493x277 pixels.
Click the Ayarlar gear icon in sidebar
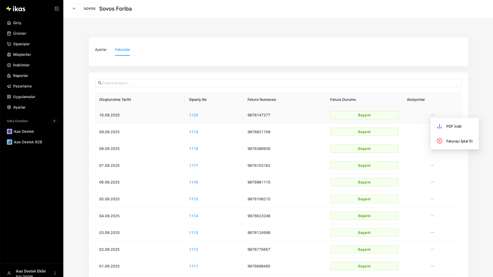pyautogui.click(x=9, y=107)
